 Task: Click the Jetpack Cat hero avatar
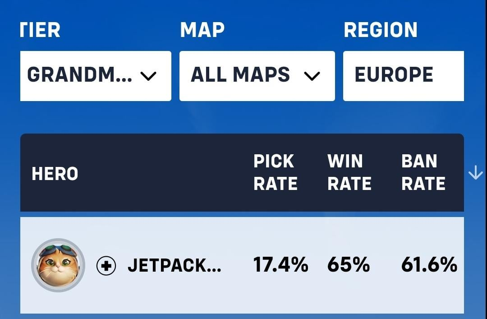[58, 265]
